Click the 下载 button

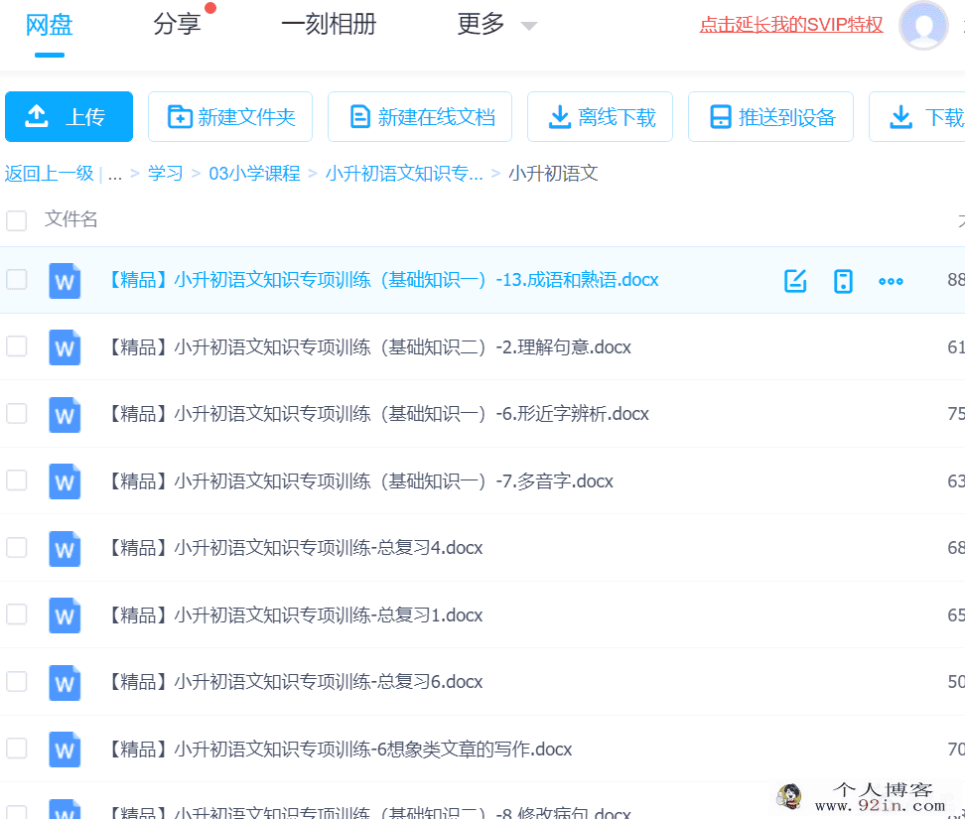[917, 117]
